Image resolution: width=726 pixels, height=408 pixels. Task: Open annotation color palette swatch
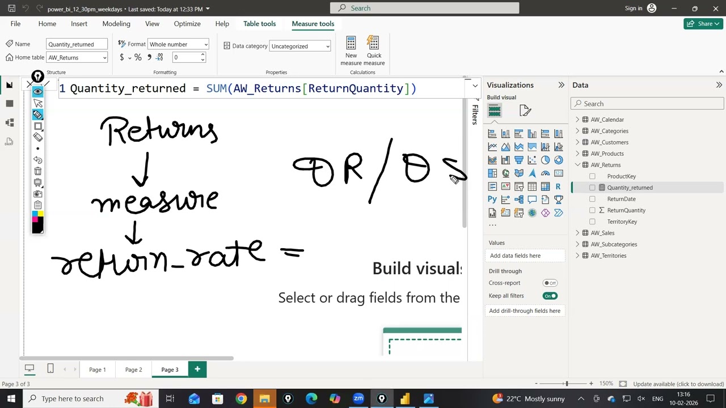click(37, 221)
